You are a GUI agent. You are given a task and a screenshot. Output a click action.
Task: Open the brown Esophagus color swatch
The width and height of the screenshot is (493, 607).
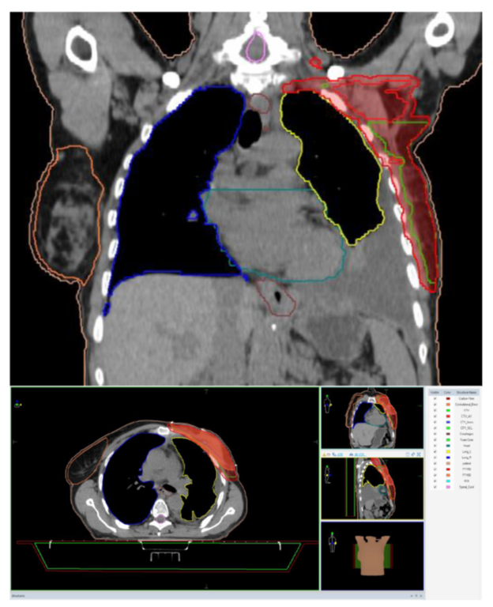coord(448,434)
